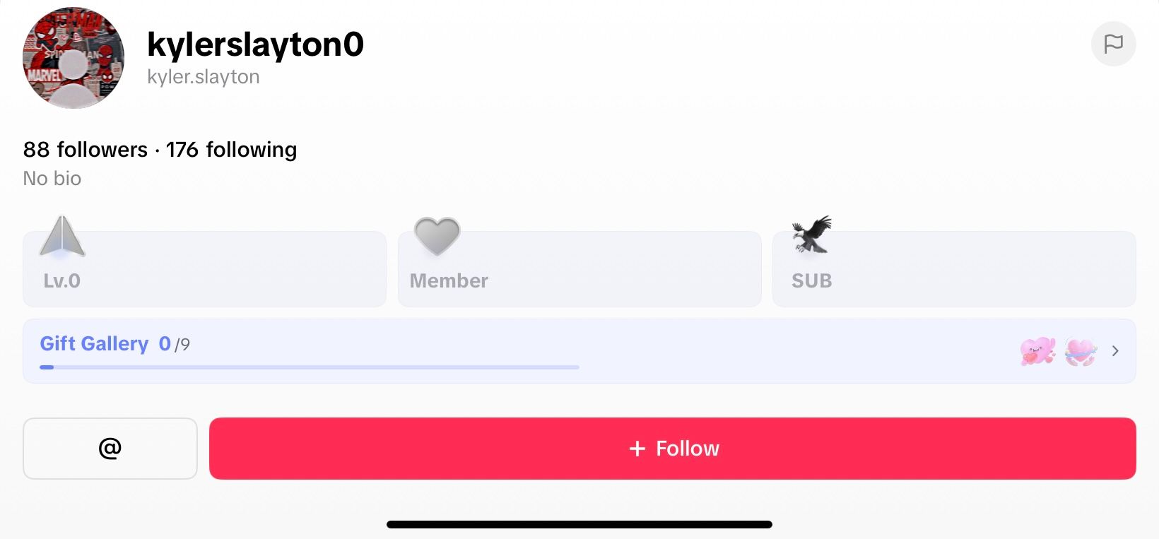Open the Member label text

pos(449,281)
